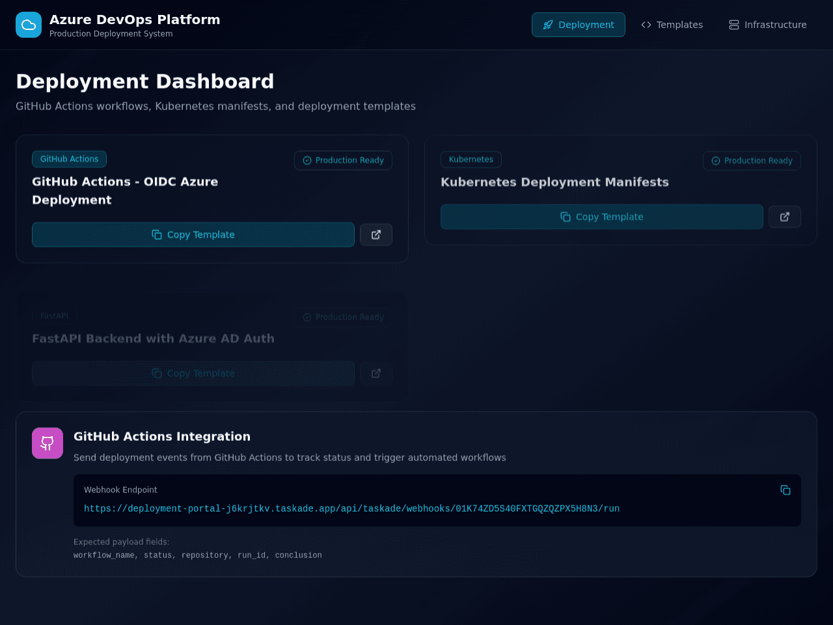Click the Azure DevOps cloud logo icon
The width and height of the screenshot is (833, 625).
pos(29,25)
